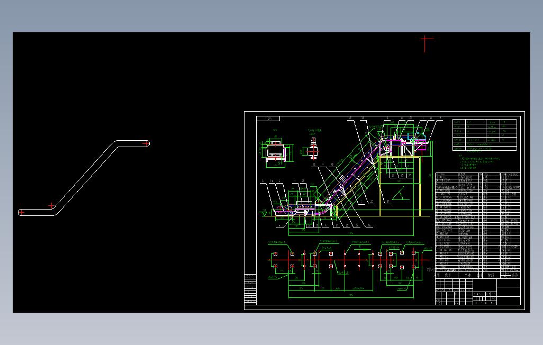Click the foundation bolt layout red centerline
543x345 pixels.
(349, 259)
